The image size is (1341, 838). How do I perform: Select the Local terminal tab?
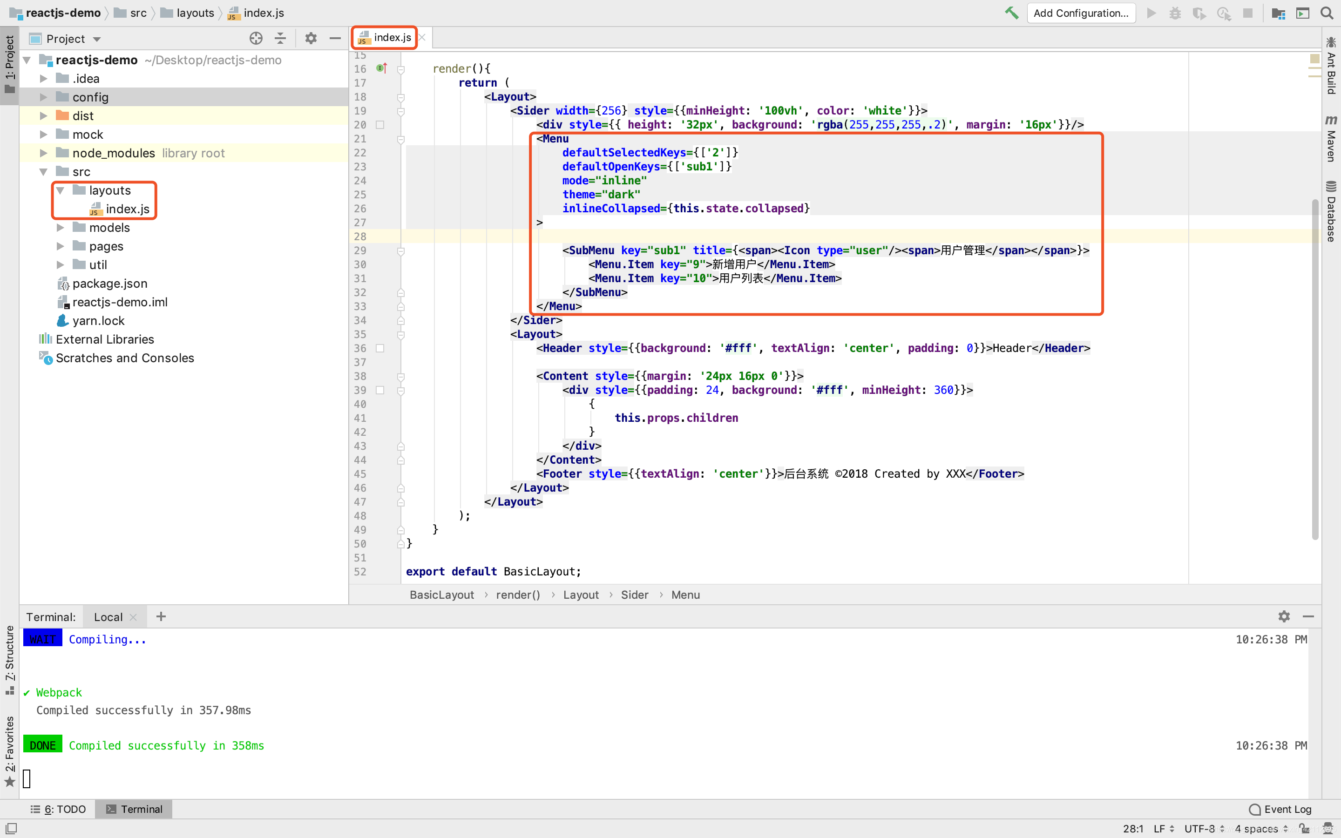click(x=108, y=617)
